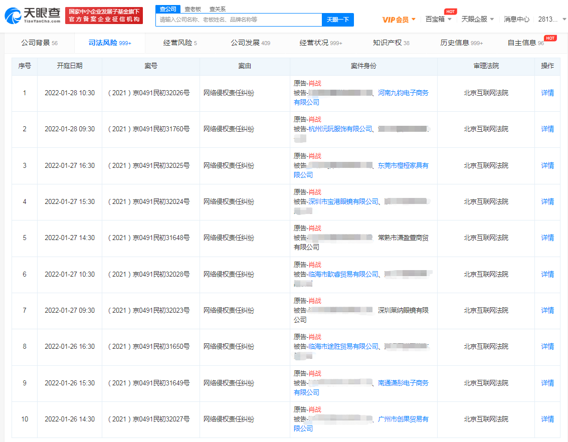This screenshot has width=568, height=442.
Task: Open the 经营风险 tab
Action: 180,43
